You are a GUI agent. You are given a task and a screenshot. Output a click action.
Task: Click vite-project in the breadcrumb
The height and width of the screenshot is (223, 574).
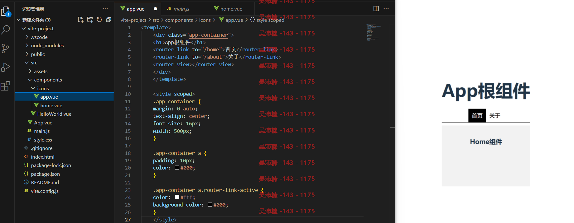pyautogui.click(x=133, y=20)
